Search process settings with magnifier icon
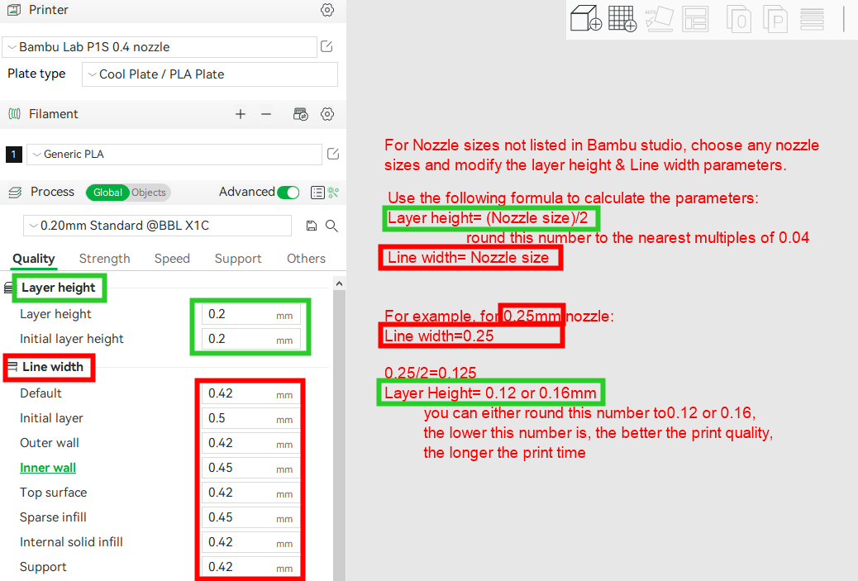The width and height of the screenshot is (858, 581). coord(331,226)
